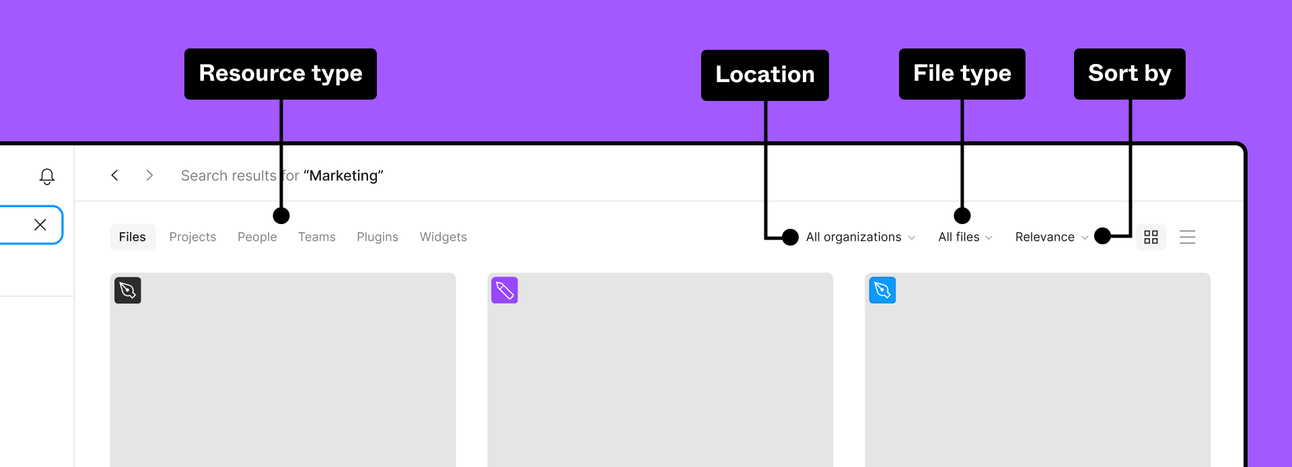Clear the search with the X icon

(x=40, y=225)
